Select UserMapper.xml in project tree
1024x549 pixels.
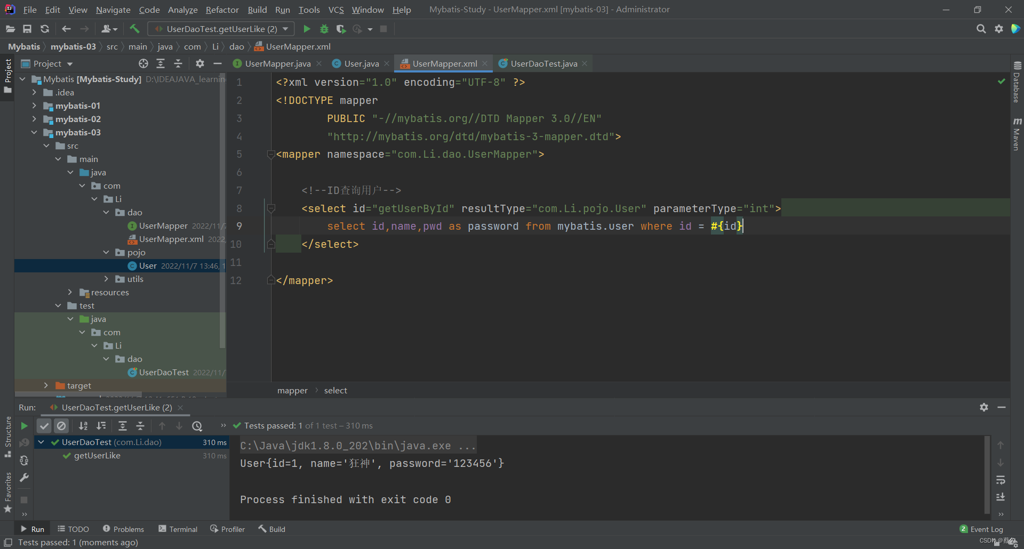pos(171,239)
